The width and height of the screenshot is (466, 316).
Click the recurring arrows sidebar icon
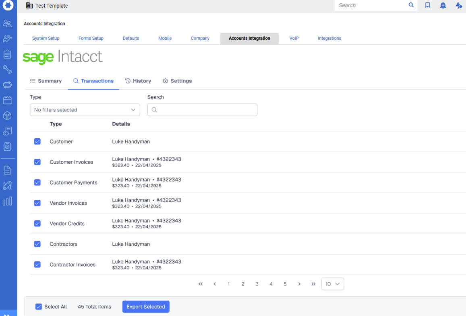[x=7, y=85]
